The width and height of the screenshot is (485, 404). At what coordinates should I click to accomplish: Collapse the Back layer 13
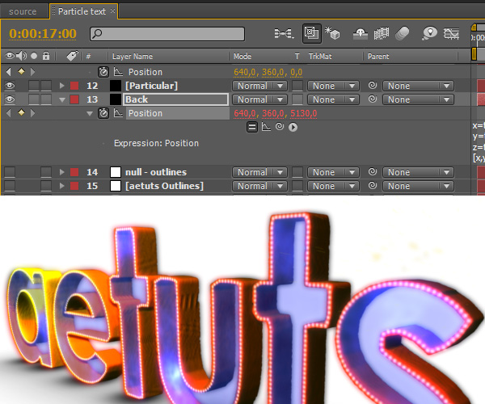(x=62, y=100)
